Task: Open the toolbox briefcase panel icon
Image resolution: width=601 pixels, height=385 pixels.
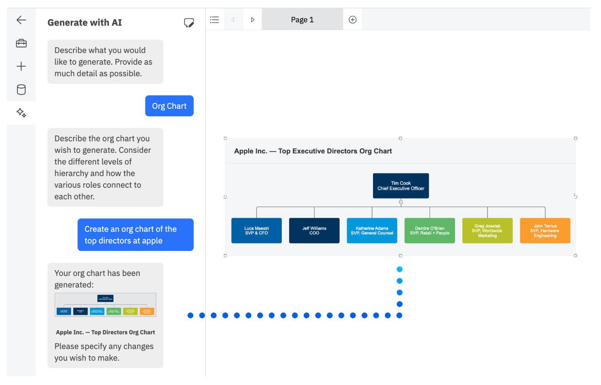Action: click(x=21, y=43)
